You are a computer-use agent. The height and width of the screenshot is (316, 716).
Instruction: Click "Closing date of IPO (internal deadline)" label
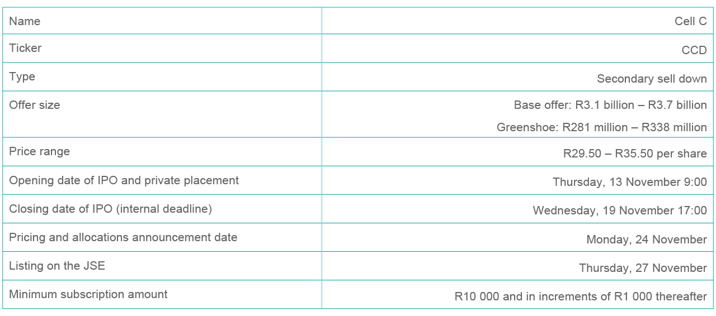[x=110, y=209]
